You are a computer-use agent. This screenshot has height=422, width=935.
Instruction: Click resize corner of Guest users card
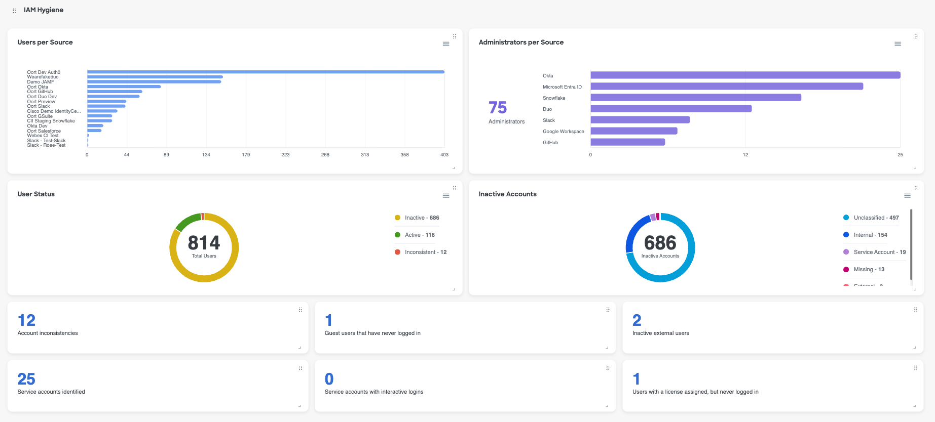[607, 348]
